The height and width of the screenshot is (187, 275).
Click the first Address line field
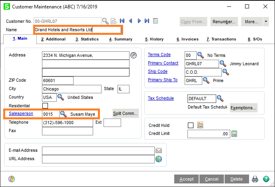86,55
